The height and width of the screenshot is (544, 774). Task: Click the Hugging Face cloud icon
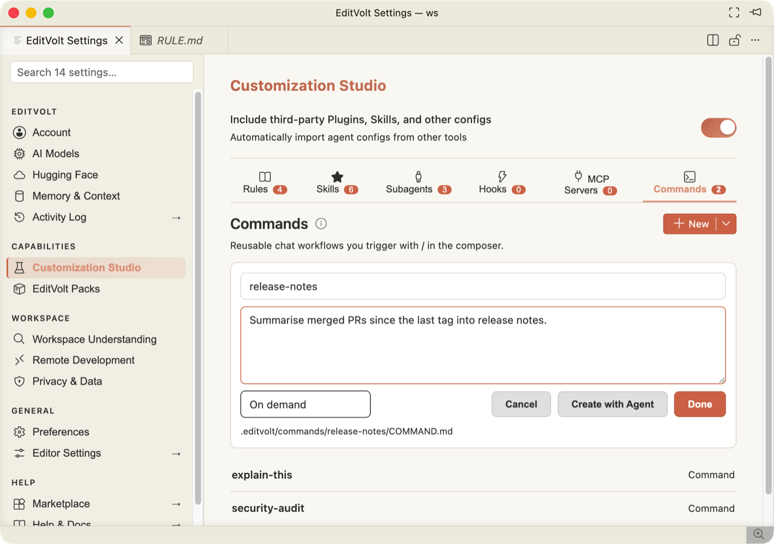click(19, 175)
